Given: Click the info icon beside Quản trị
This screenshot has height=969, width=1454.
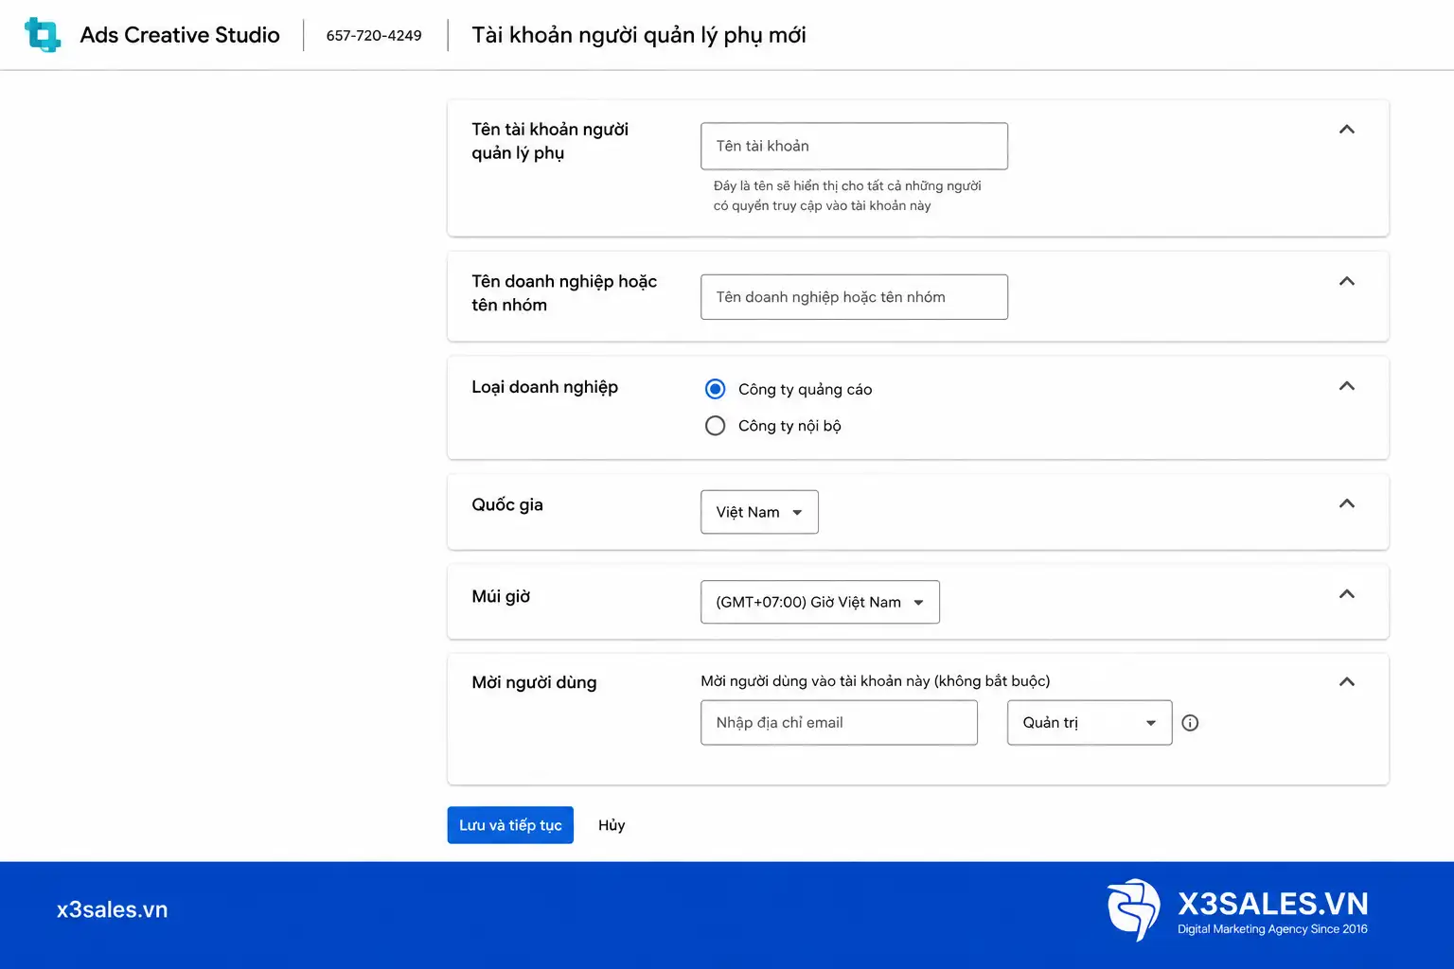Looking at the screenshot, I should 1190,723.
